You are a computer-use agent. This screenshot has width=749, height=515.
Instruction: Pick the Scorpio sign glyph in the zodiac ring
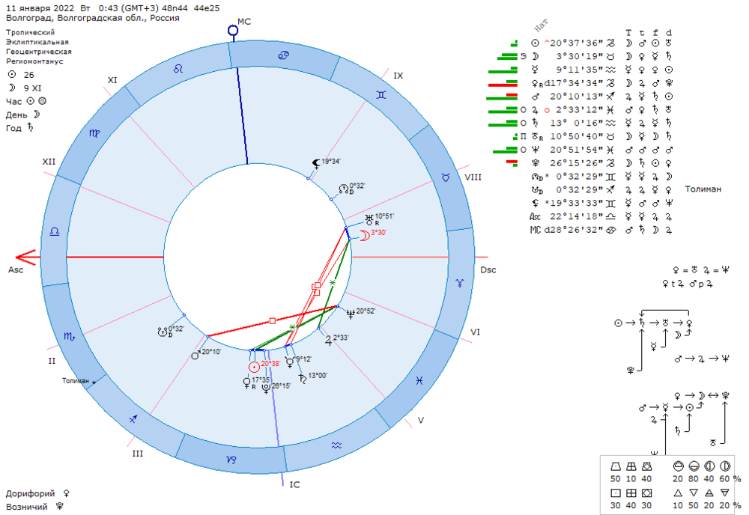(69, 337)
